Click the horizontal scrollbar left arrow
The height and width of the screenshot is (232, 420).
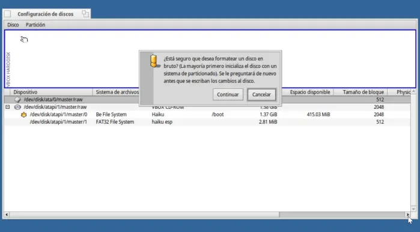coord(7,215)
